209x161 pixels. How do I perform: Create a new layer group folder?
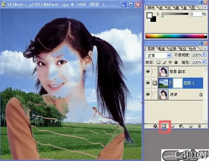172,126
